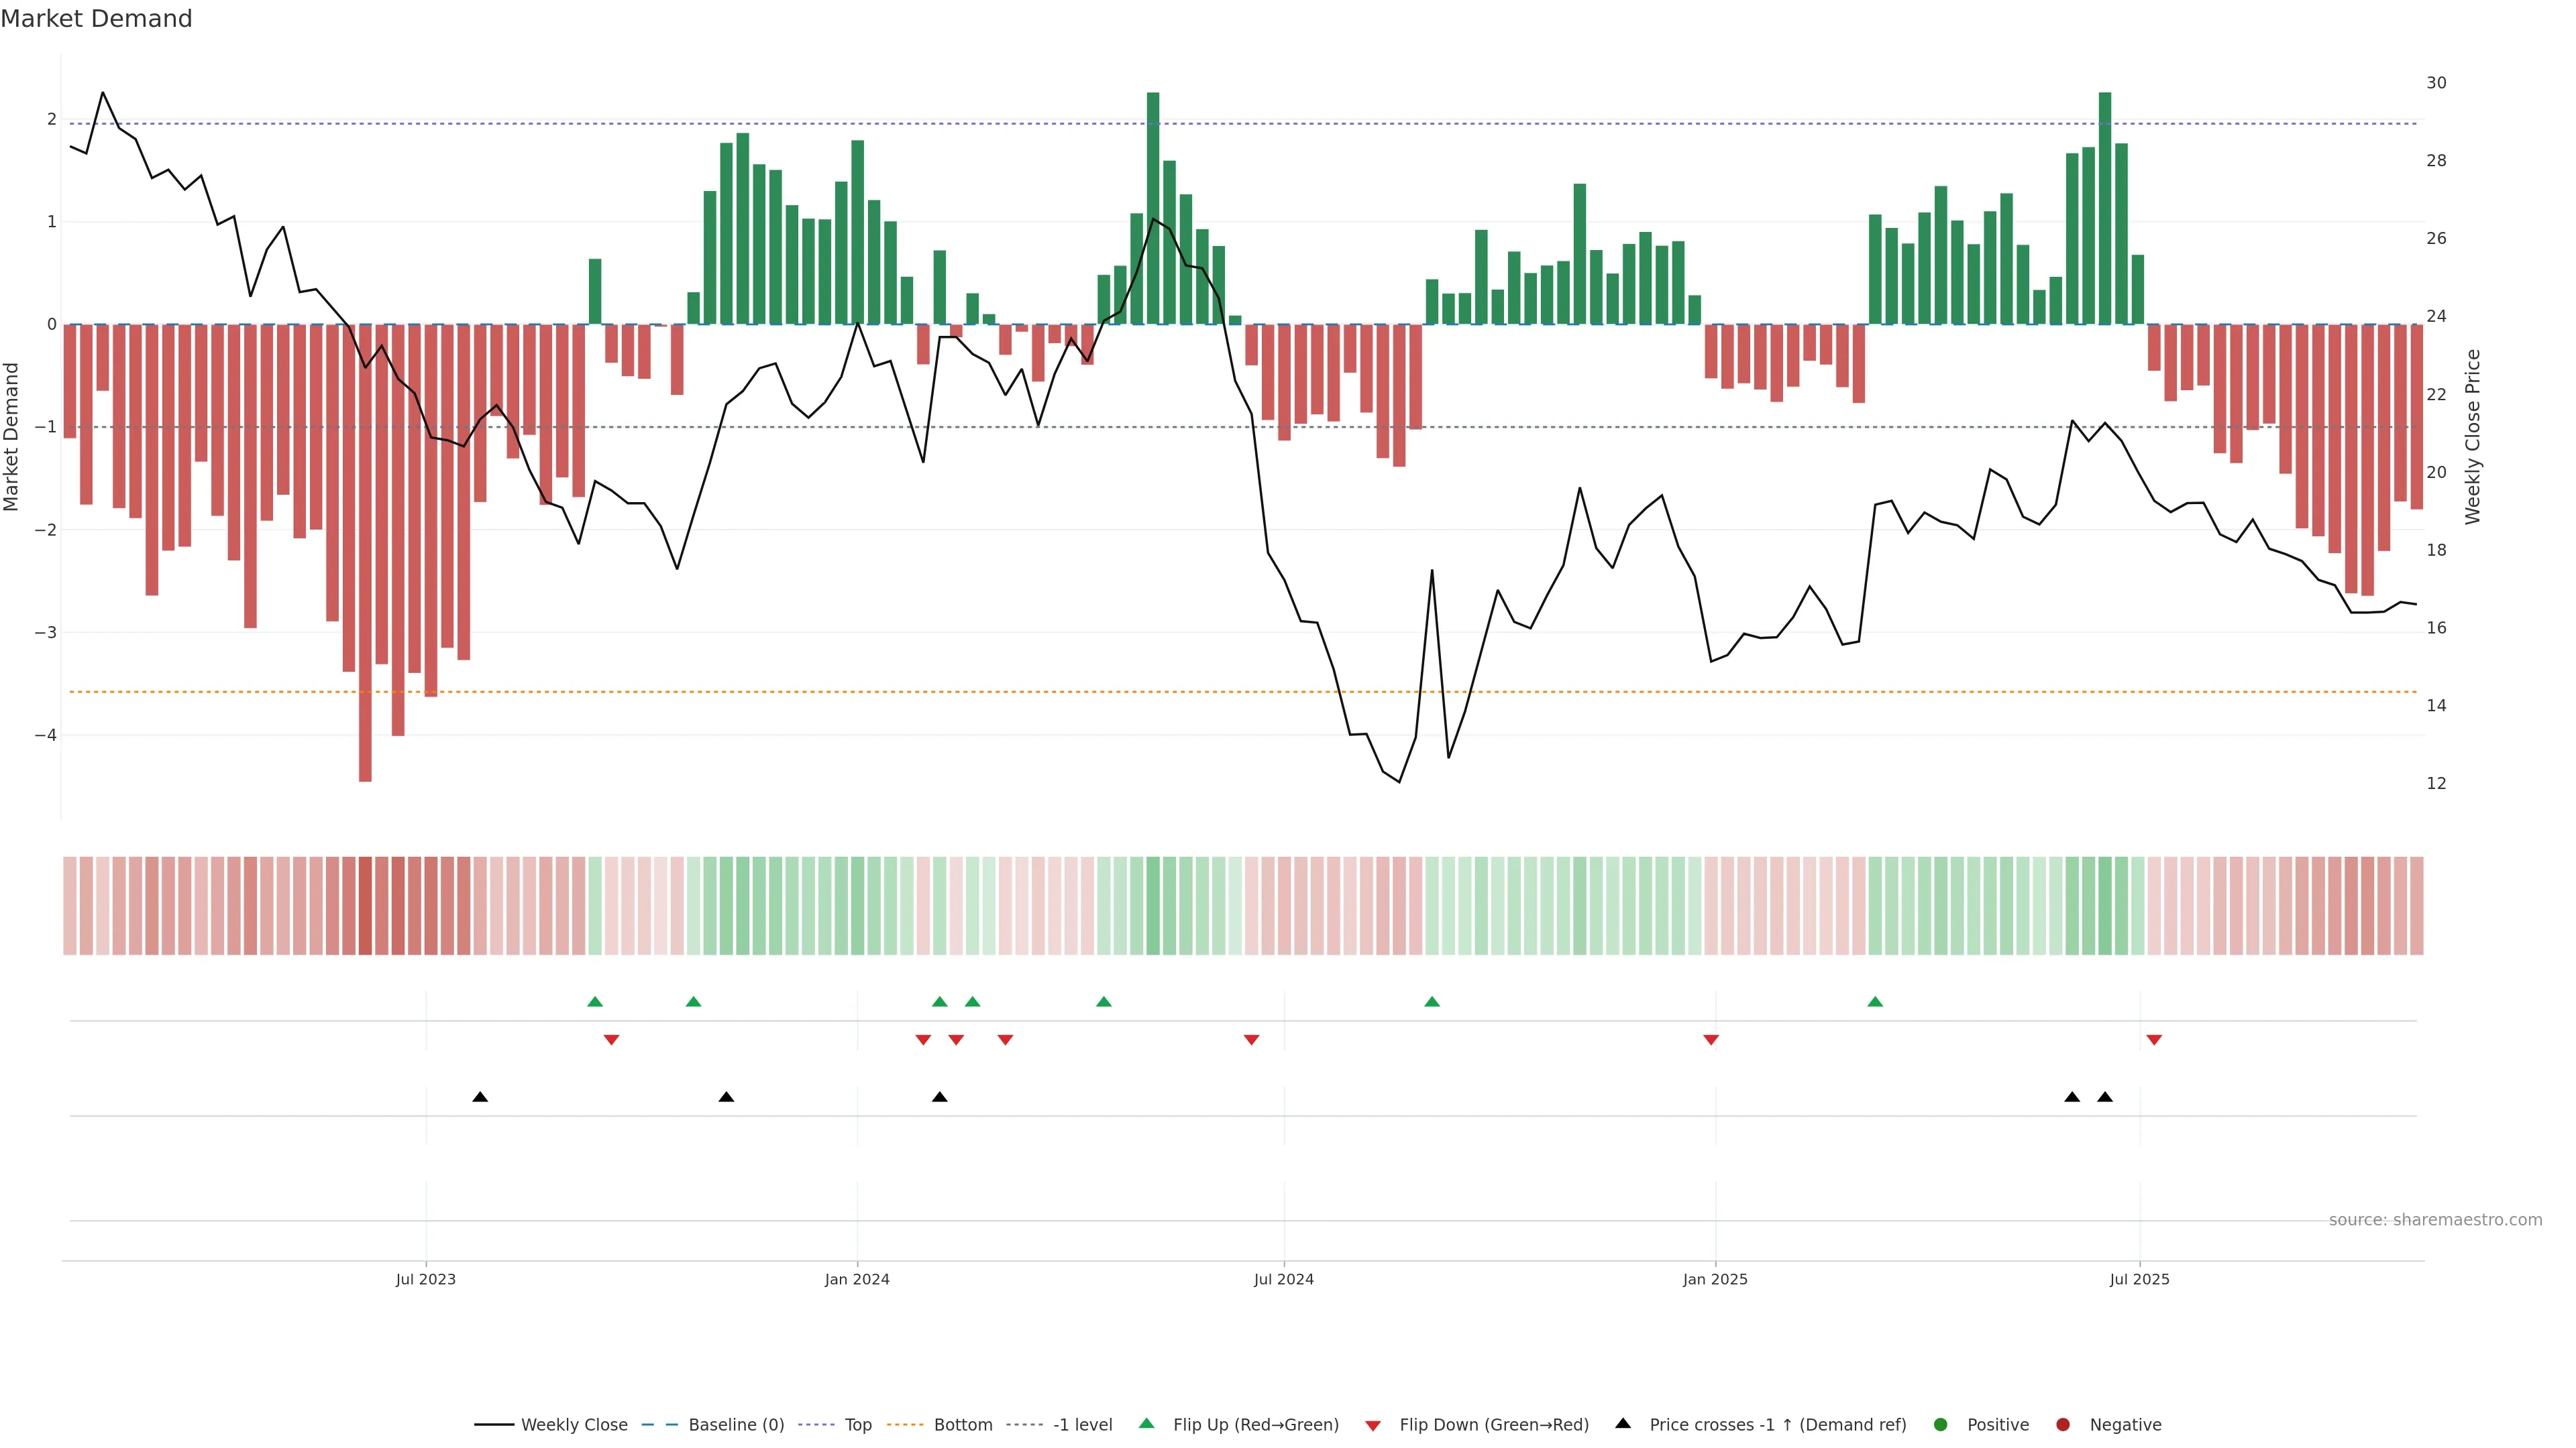Click the black Price crosses -1 legend triangle
The image size is (2576, 1448).
click(x=1623, y=1423)
